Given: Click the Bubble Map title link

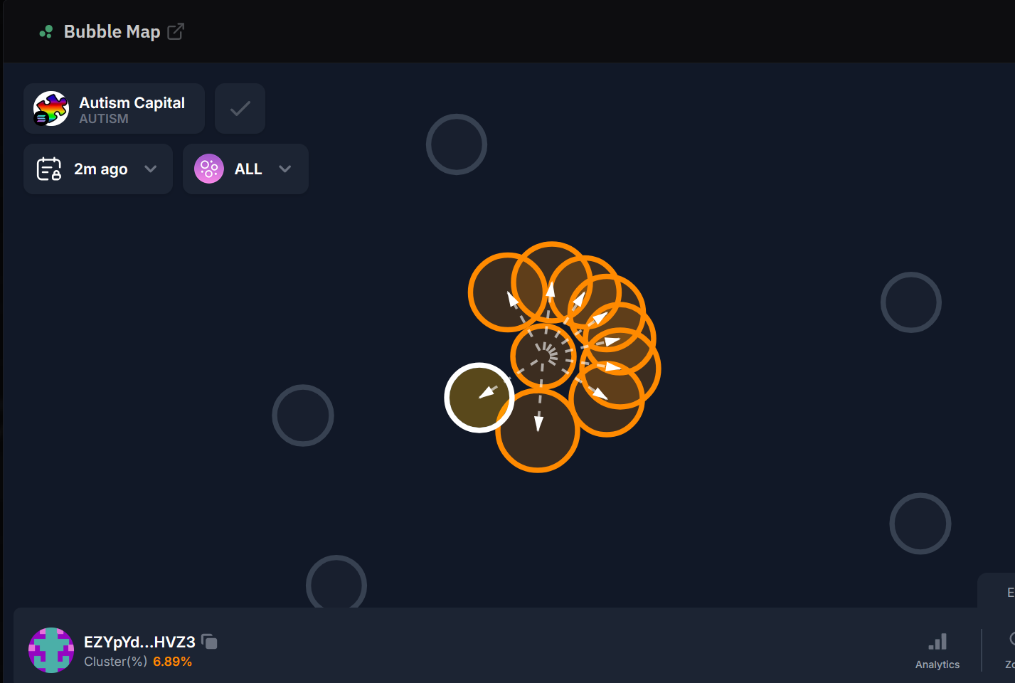Looking at the screenshot, I should click(112, 31).
